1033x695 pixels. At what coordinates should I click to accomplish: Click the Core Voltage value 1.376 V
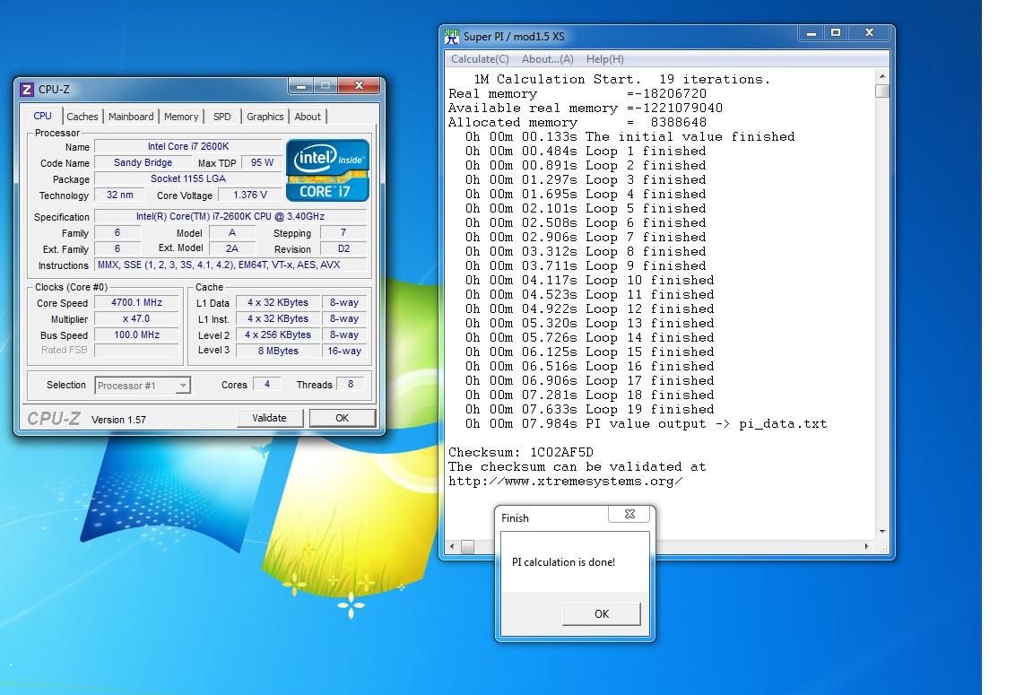(249, 195)
